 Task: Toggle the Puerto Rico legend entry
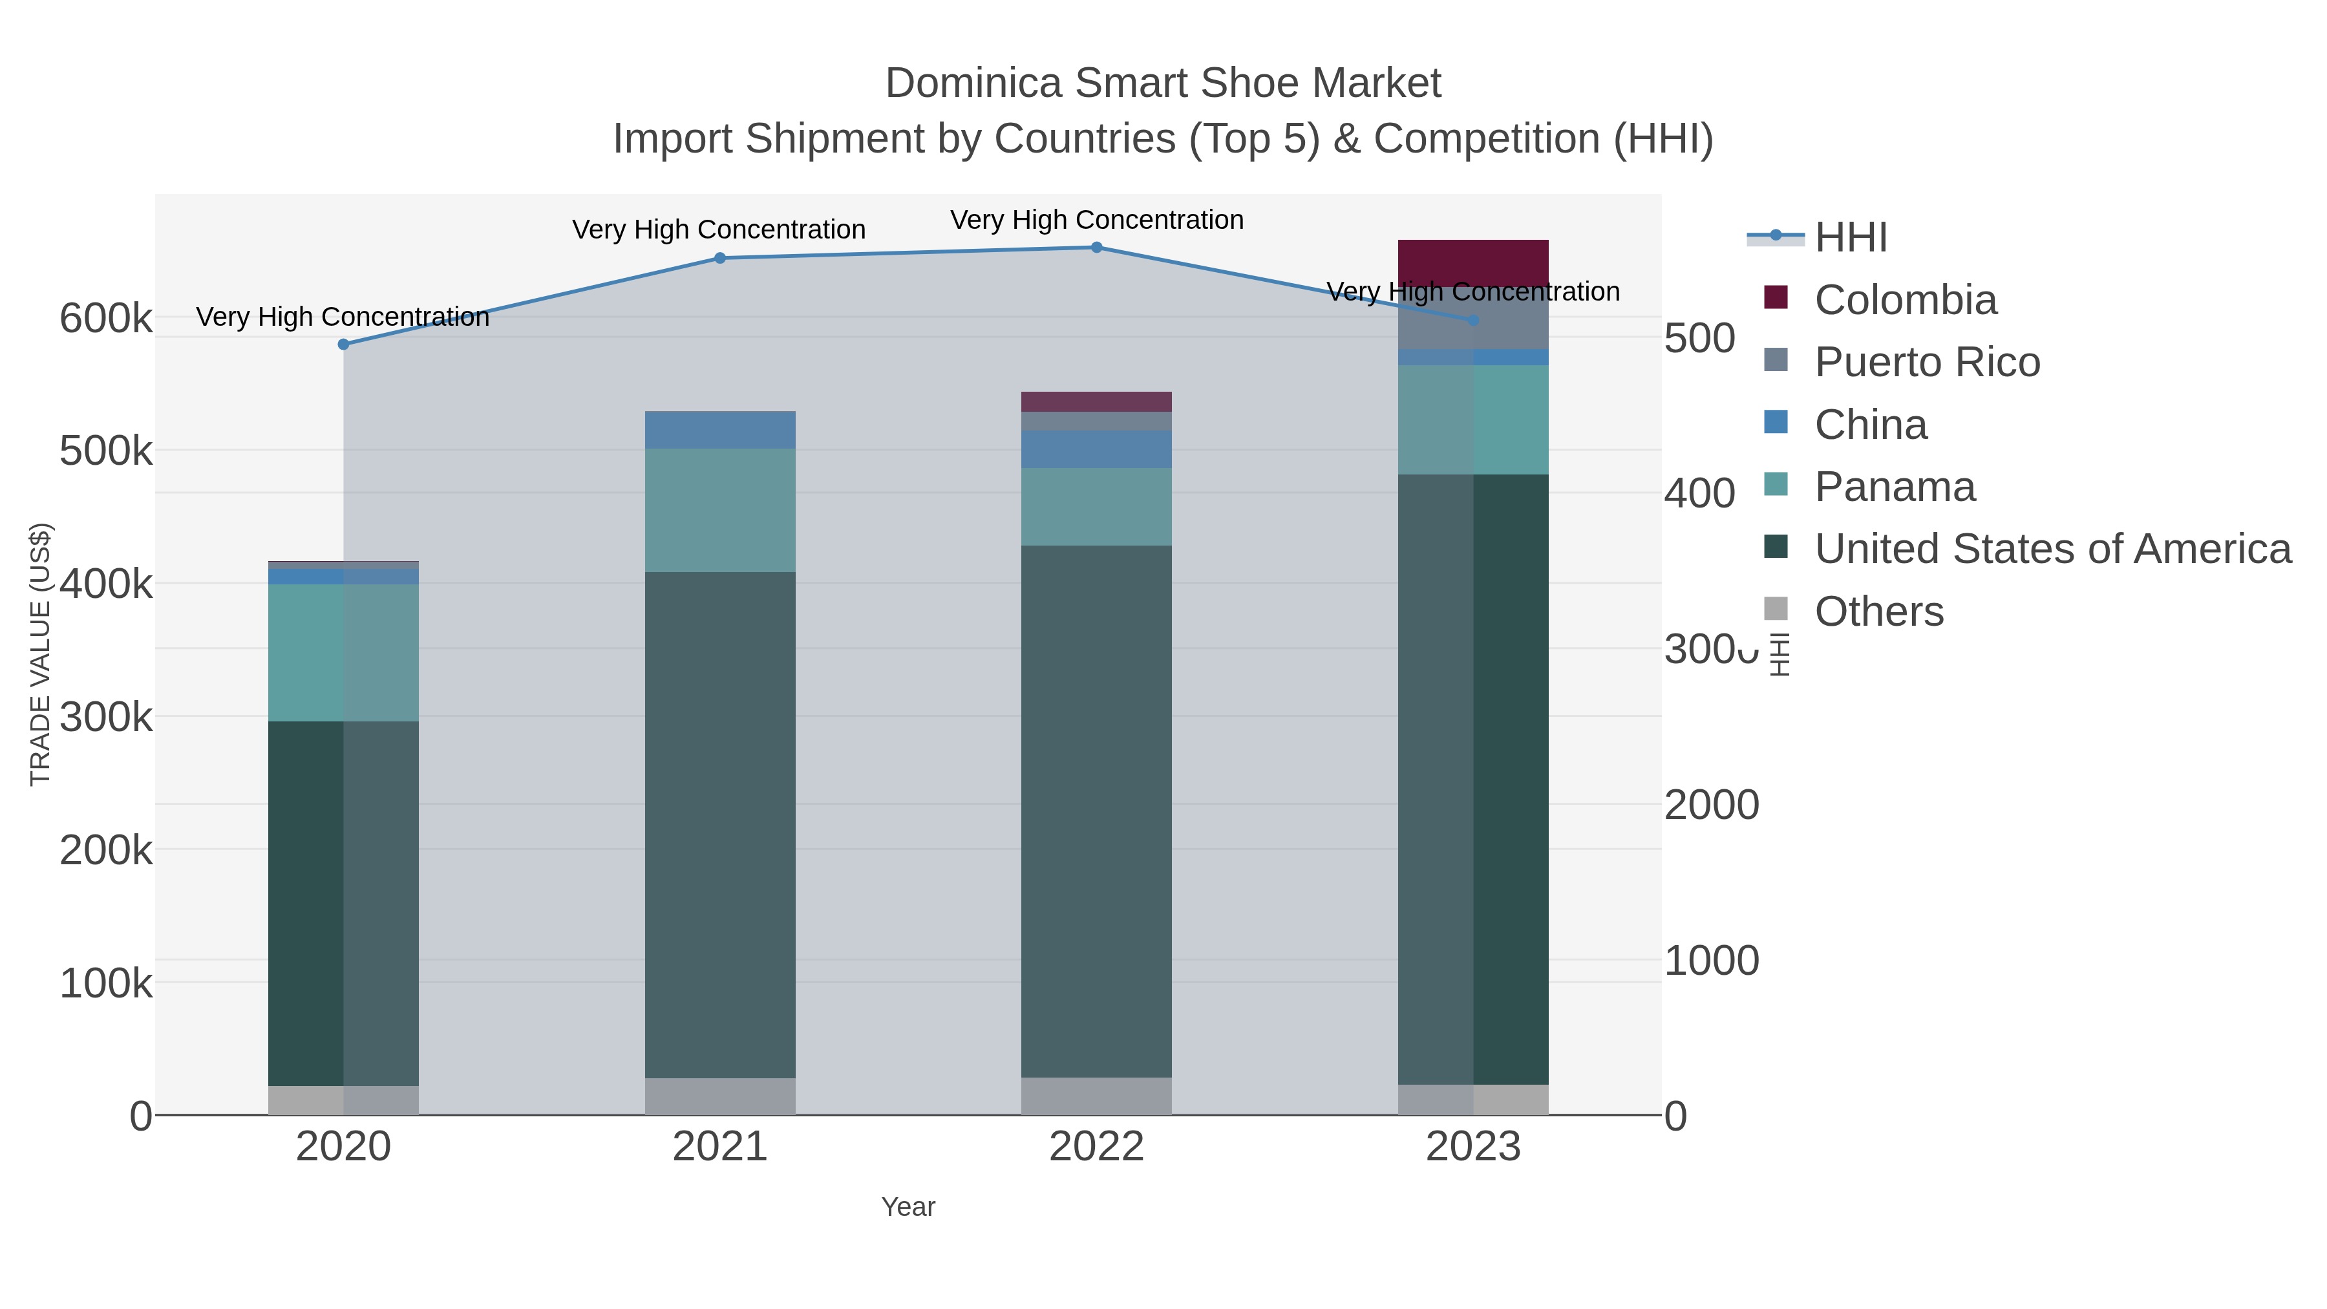pos(1902,362)
